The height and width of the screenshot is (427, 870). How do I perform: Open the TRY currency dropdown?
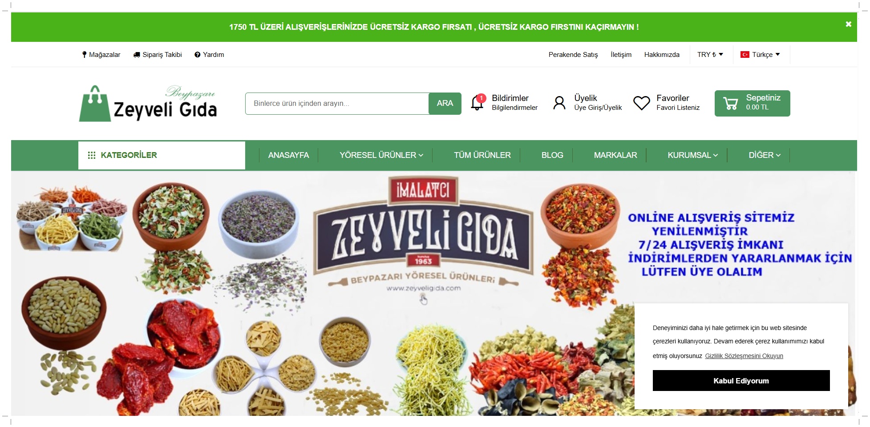point(710,55)
